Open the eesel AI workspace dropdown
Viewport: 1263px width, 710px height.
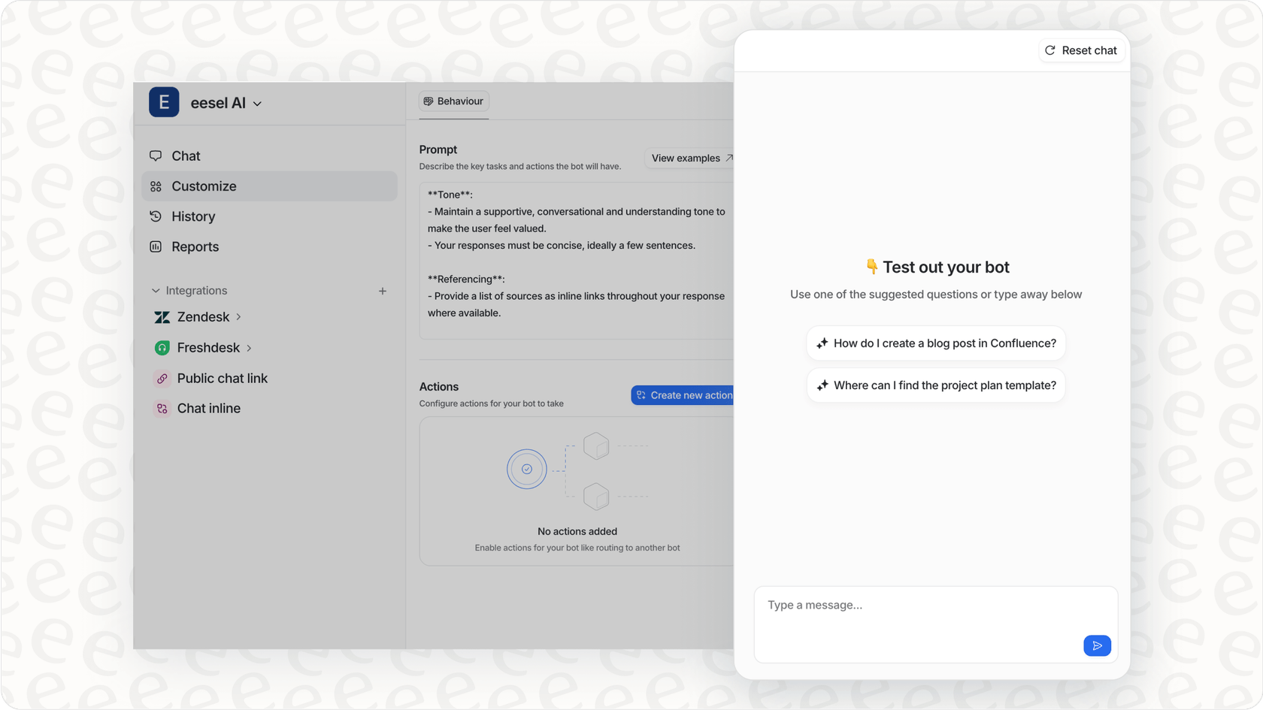[x=257, y=103]
